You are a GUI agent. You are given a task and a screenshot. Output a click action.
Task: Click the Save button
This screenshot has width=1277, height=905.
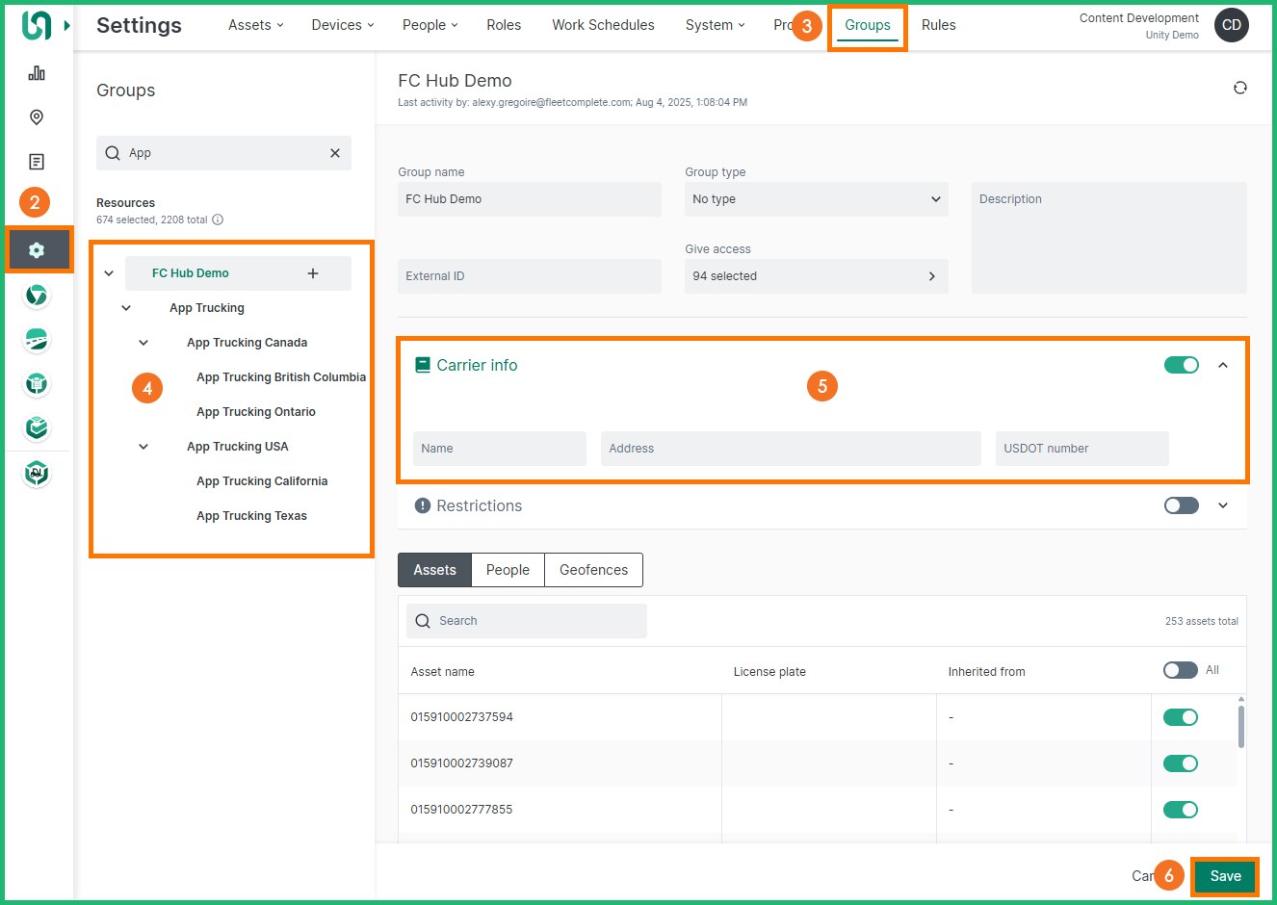[x=1225, y=876]
